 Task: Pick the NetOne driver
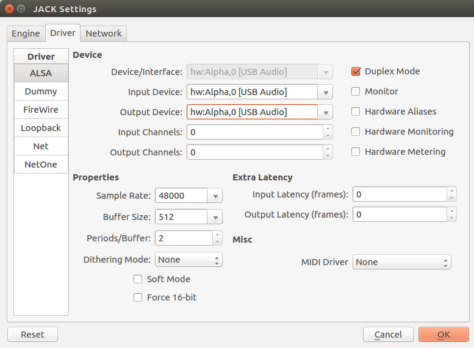pos(41,165)
